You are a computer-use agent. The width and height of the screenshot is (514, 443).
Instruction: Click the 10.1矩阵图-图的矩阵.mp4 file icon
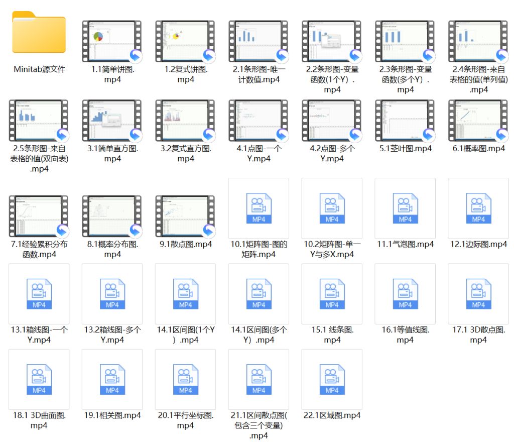(x=259, y=208)
